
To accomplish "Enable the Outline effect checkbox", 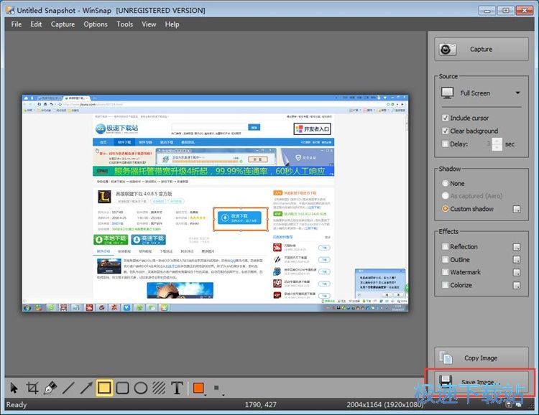I will [445, 259].
